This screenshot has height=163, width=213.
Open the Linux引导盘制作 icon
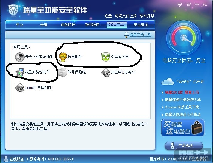pos(19,88)
